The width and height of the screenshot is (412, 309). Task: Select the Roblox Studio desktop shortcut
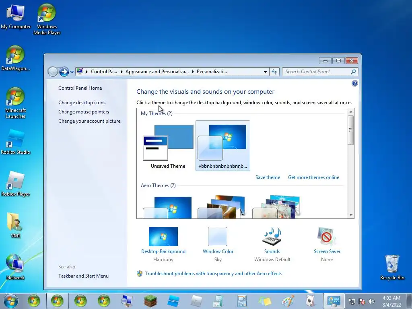[x=16, y=142]
